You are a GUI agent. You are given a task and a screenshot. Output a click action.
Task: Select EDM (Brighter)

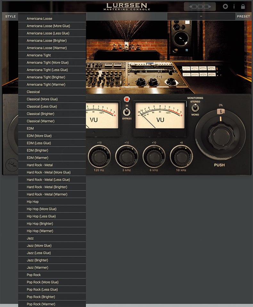tap(52, 150)
